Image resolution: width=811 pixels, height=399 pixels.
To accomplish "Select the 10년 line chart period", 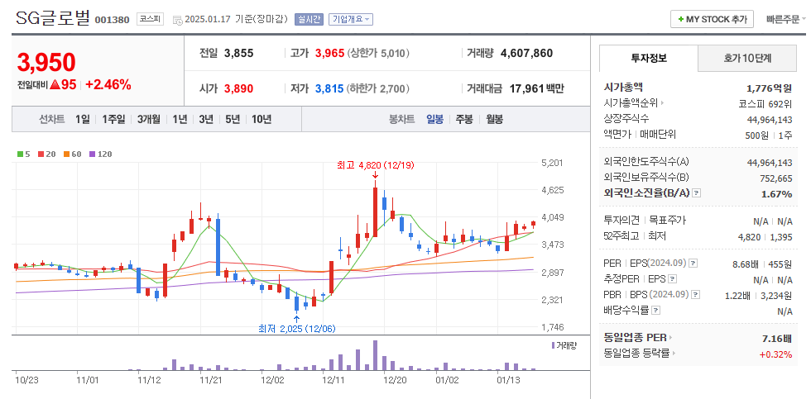I will [262, 119].
